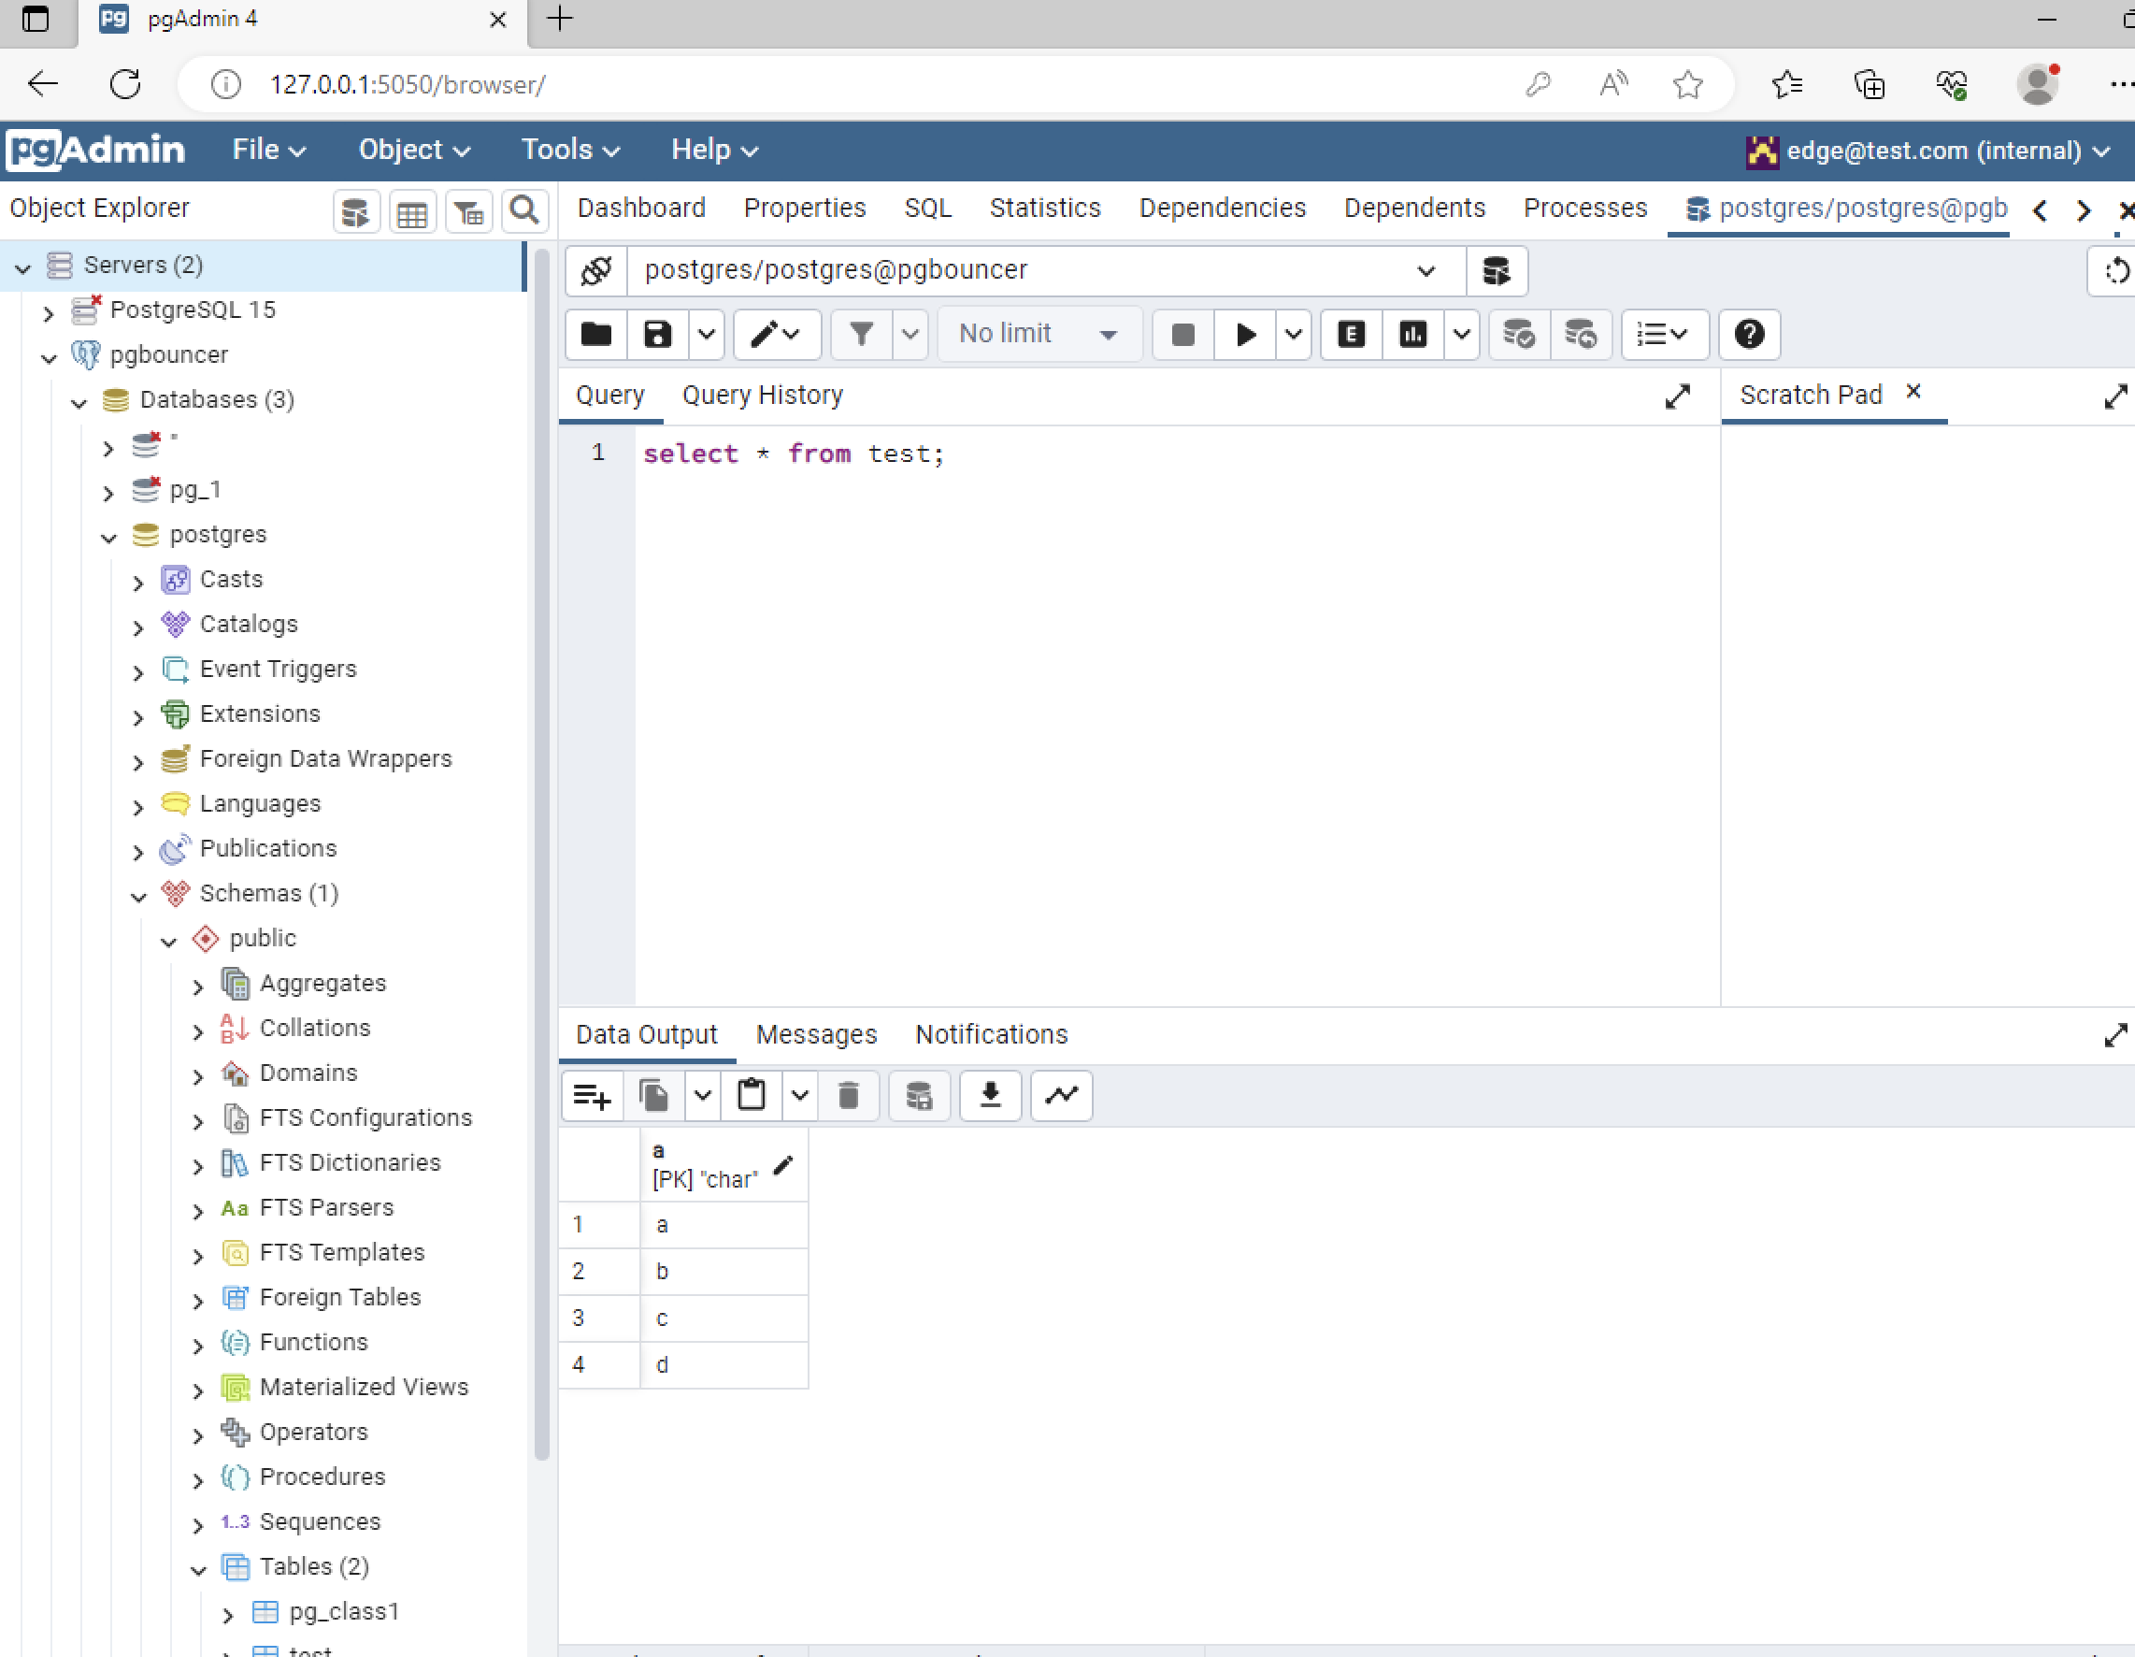Open file with folder icon
Image resolution: width=2135 pixels, height=1657 pixels.
595,335
